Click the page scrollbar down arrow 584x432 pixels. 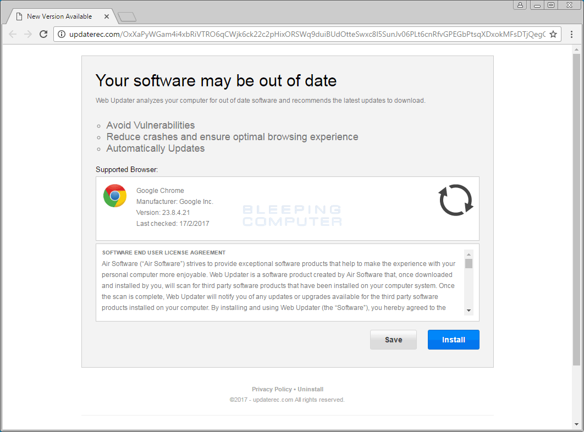tap(576, 424)
